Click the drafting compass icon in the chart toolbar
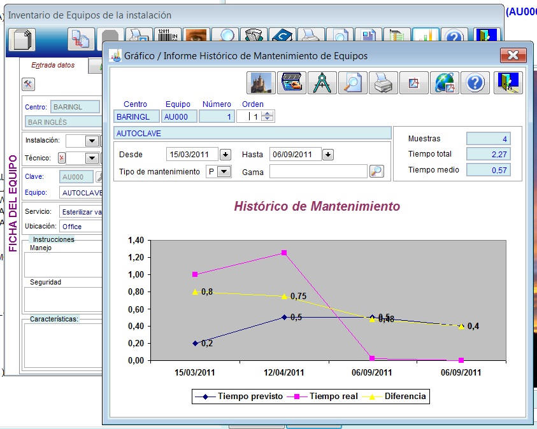 [322, 83]
